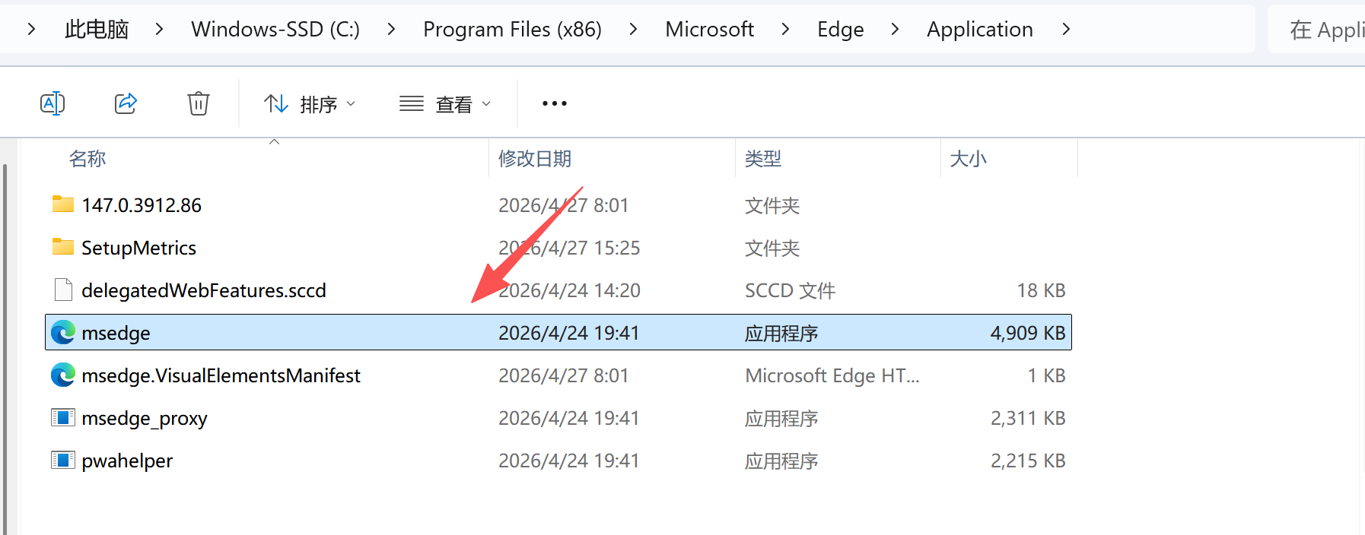Click the 2,215 KB size cell
Screen dimensions: 1365x535
click(1028, 461)
